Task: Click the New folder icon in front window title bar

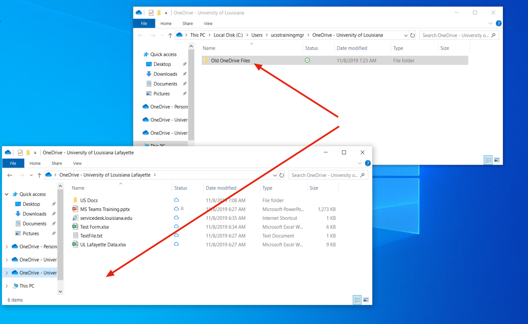Action: click(28, 153)
